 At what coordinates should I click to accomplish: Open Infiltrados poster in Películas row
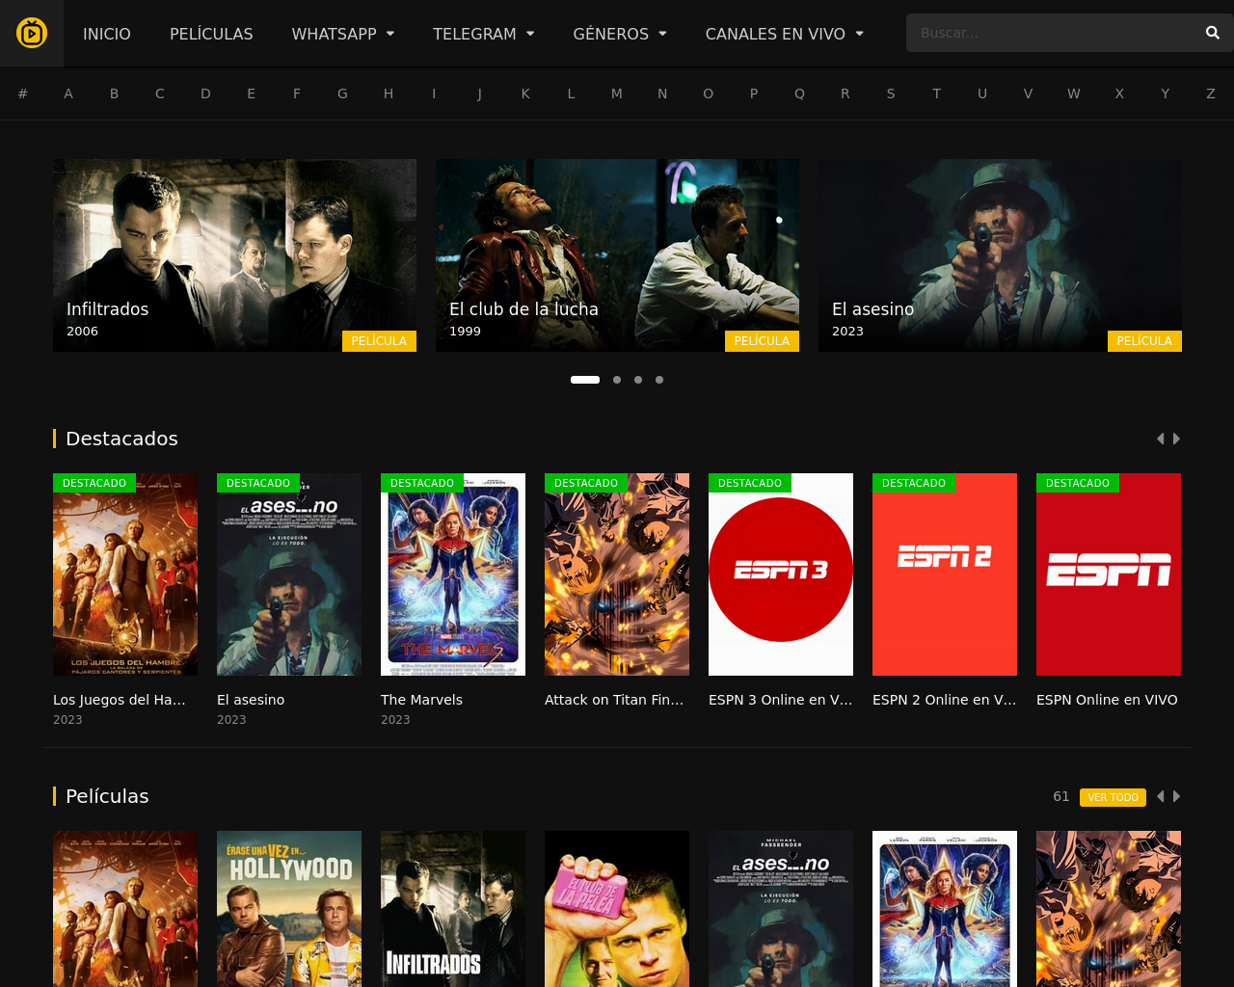pyautogui.click(x=453, y=909)
